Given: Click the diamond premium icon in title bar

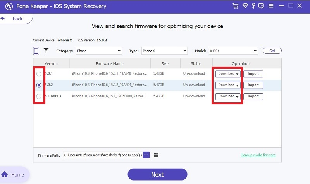Looking at the screenshot, I should point(245,6).
